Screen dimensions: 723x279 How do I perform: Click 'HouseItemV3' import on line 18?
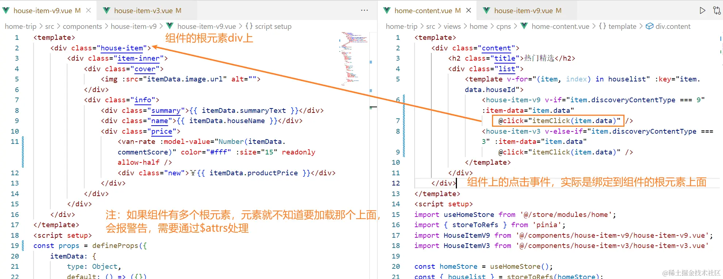466,245
